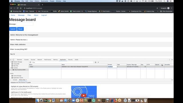Switch to the Console DevTools tab
This screenshot has height=103, width=183.
click(x=26, y=60)
